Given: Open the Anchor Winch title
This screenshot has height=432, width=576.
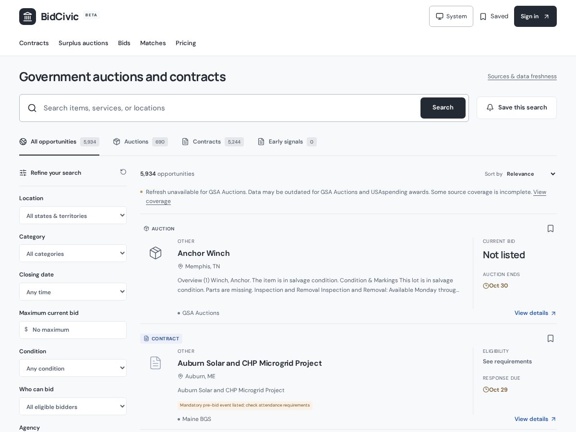Looking at the screenshot, I should pos(204,253).
